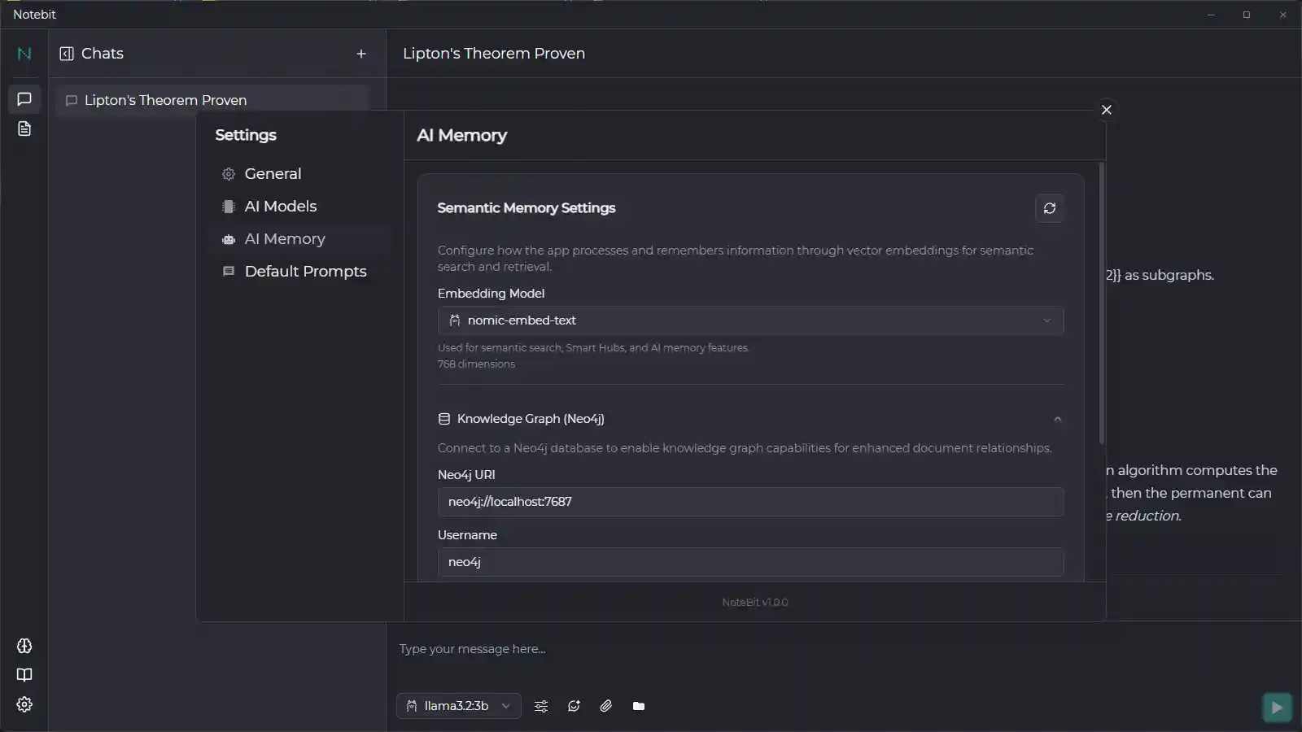This screenshot has width=1302, height=732.
Task: Collapse the chat list with the sidebar icon
Action: point(66,53)
